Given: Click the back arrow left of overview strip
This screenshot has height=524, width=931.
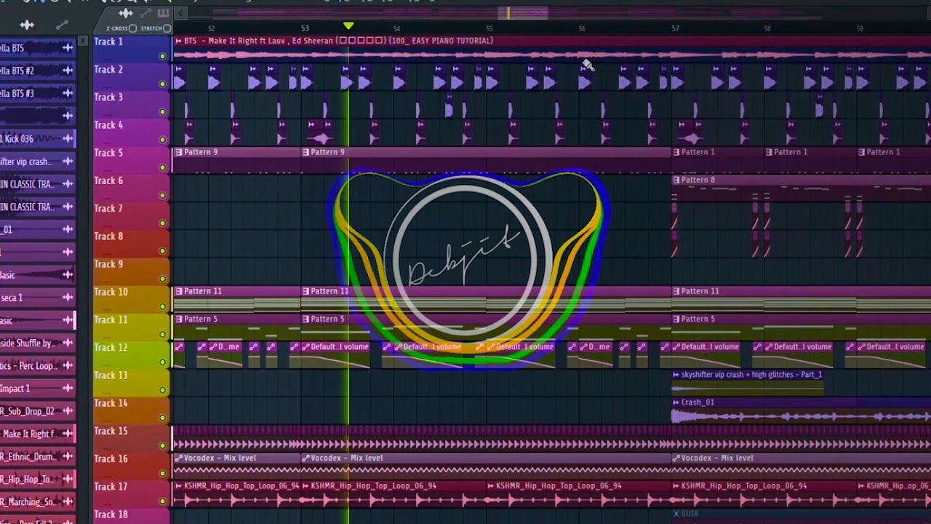Looking at the screenshot, I should (180, 13).
